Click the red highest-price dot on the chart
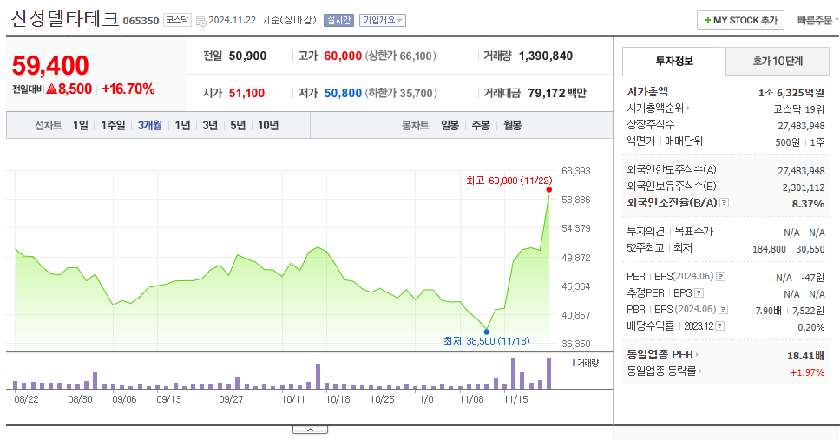 click(549, 190)
